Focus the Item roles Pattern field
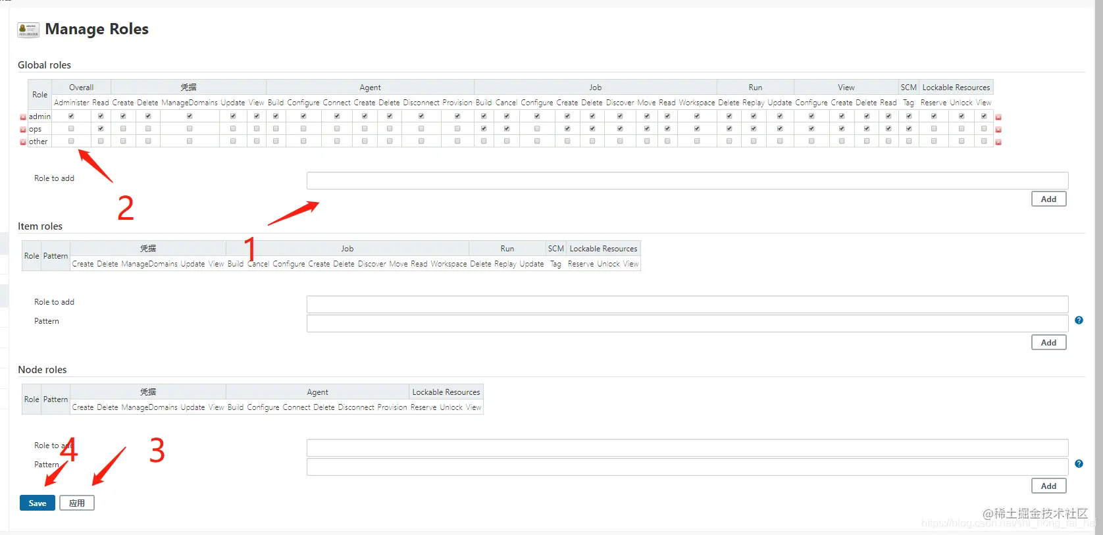Viewport: 1103px width, 535px height. point(687,323)
